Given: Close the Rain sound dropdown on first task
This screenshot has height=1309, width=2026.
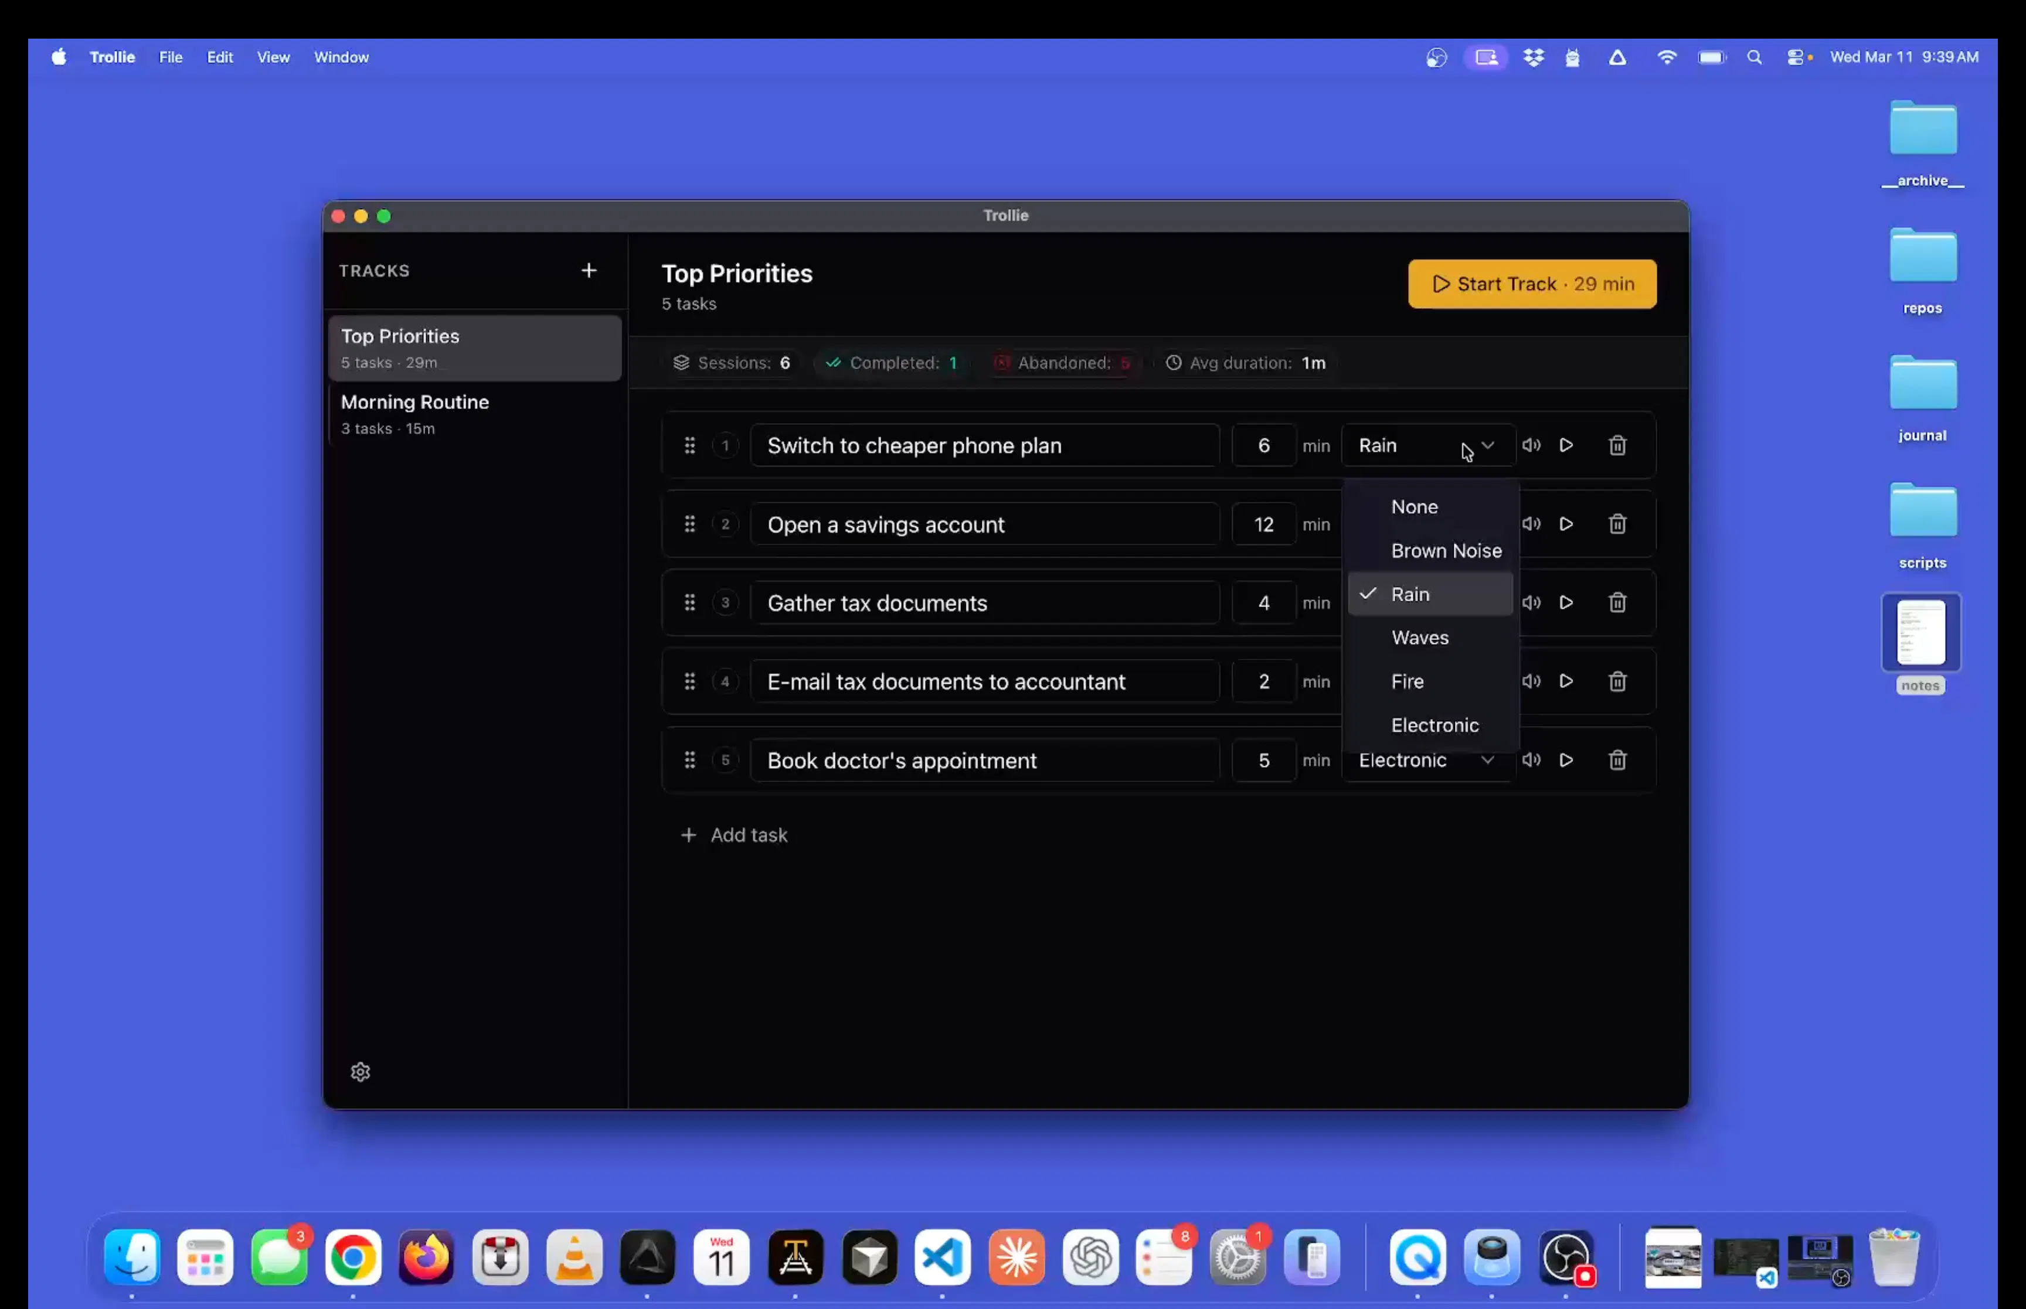Looking at the screenshot, I should (1428, 445).
